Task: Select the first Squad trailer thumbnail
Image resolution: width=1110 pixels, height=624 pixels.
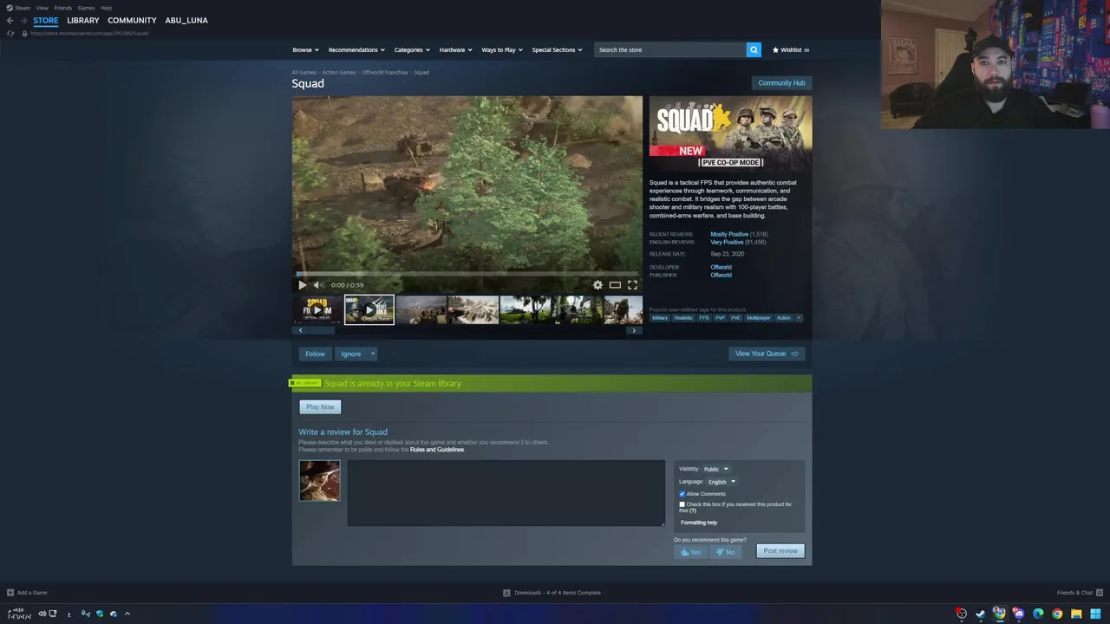Action: pos(317,309)
